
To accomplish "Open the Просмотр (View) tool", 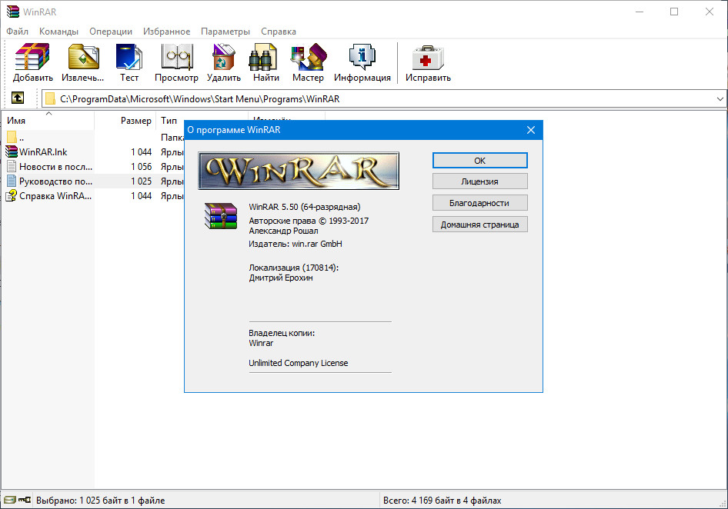I will tap(176, 62).
